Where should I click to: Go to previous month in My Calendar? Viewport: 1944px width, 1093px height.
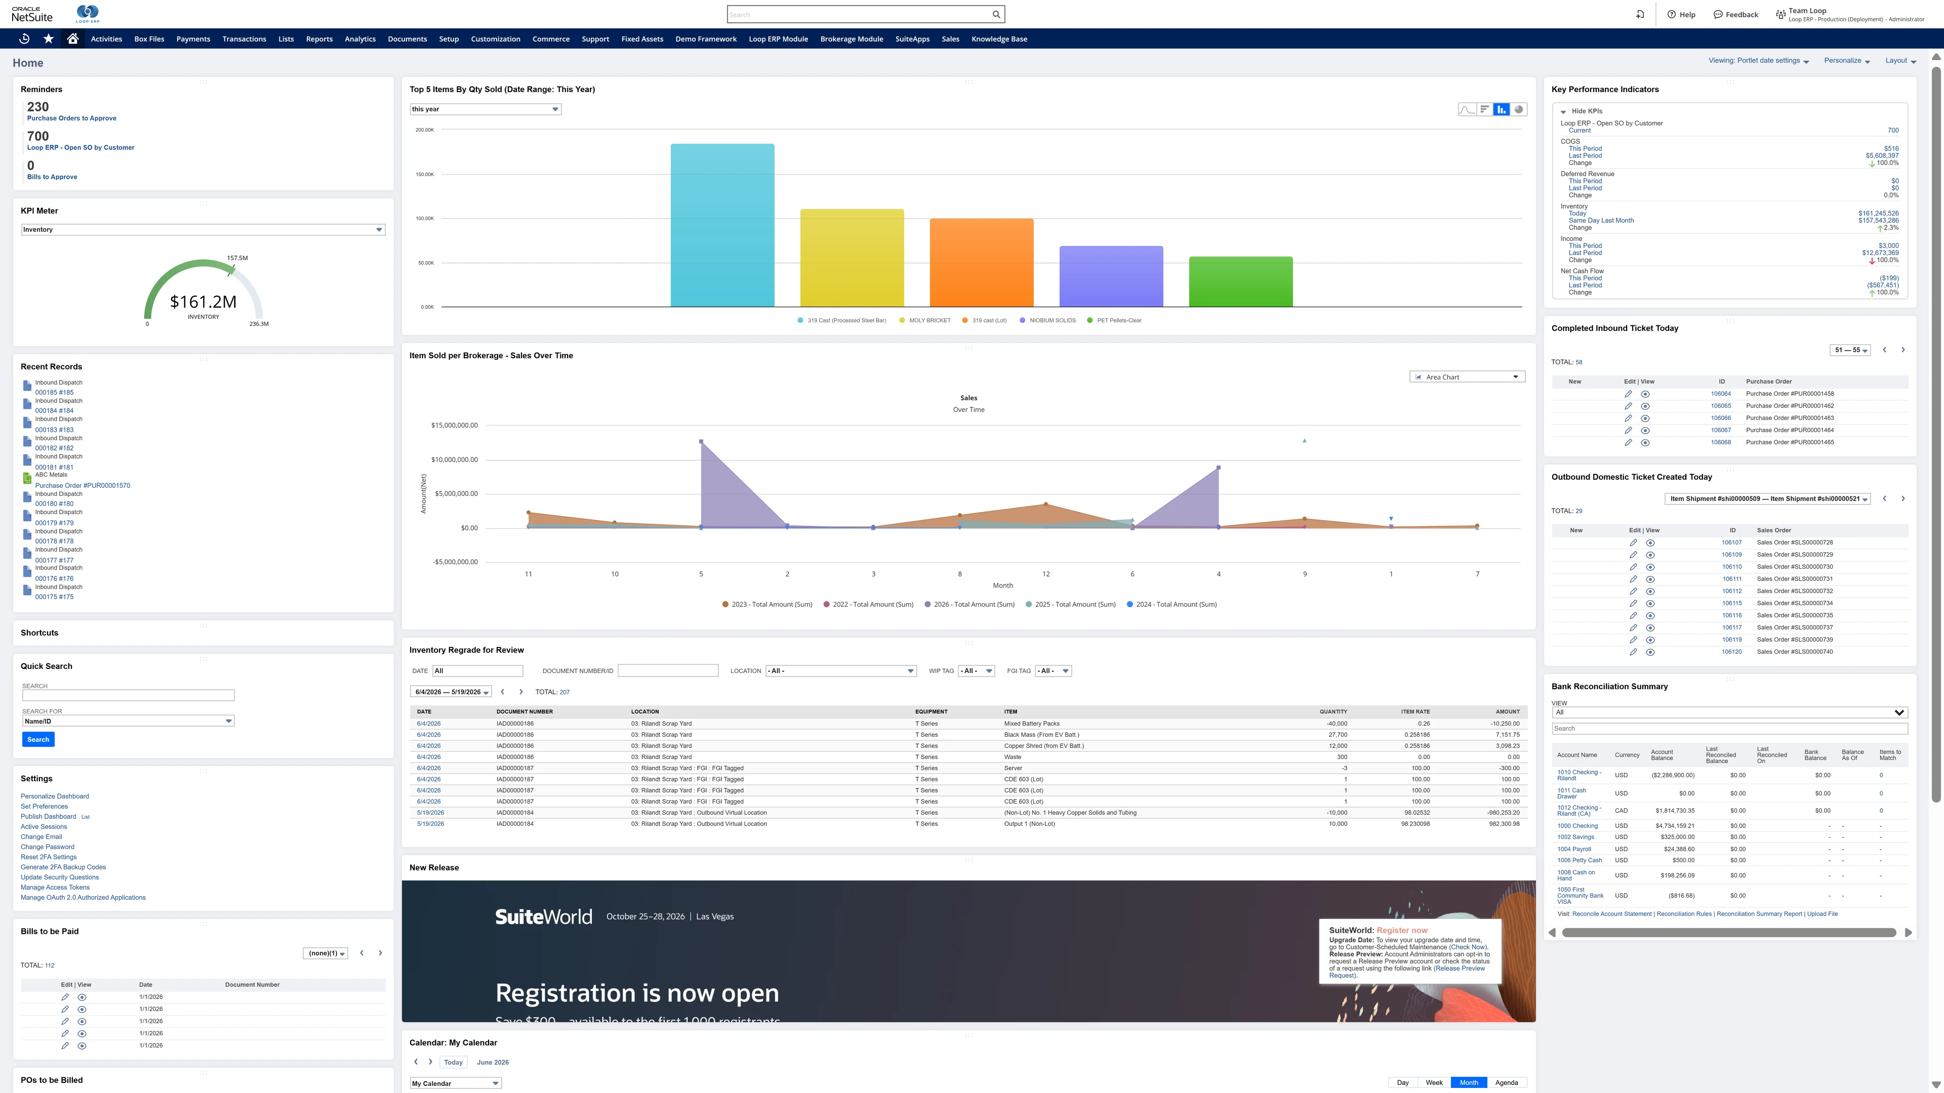pos(416,1062)
